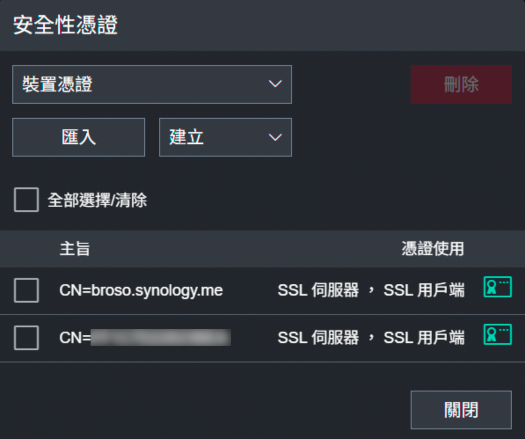Select the checkbox of the blurred certificate row

coord(26,338)
